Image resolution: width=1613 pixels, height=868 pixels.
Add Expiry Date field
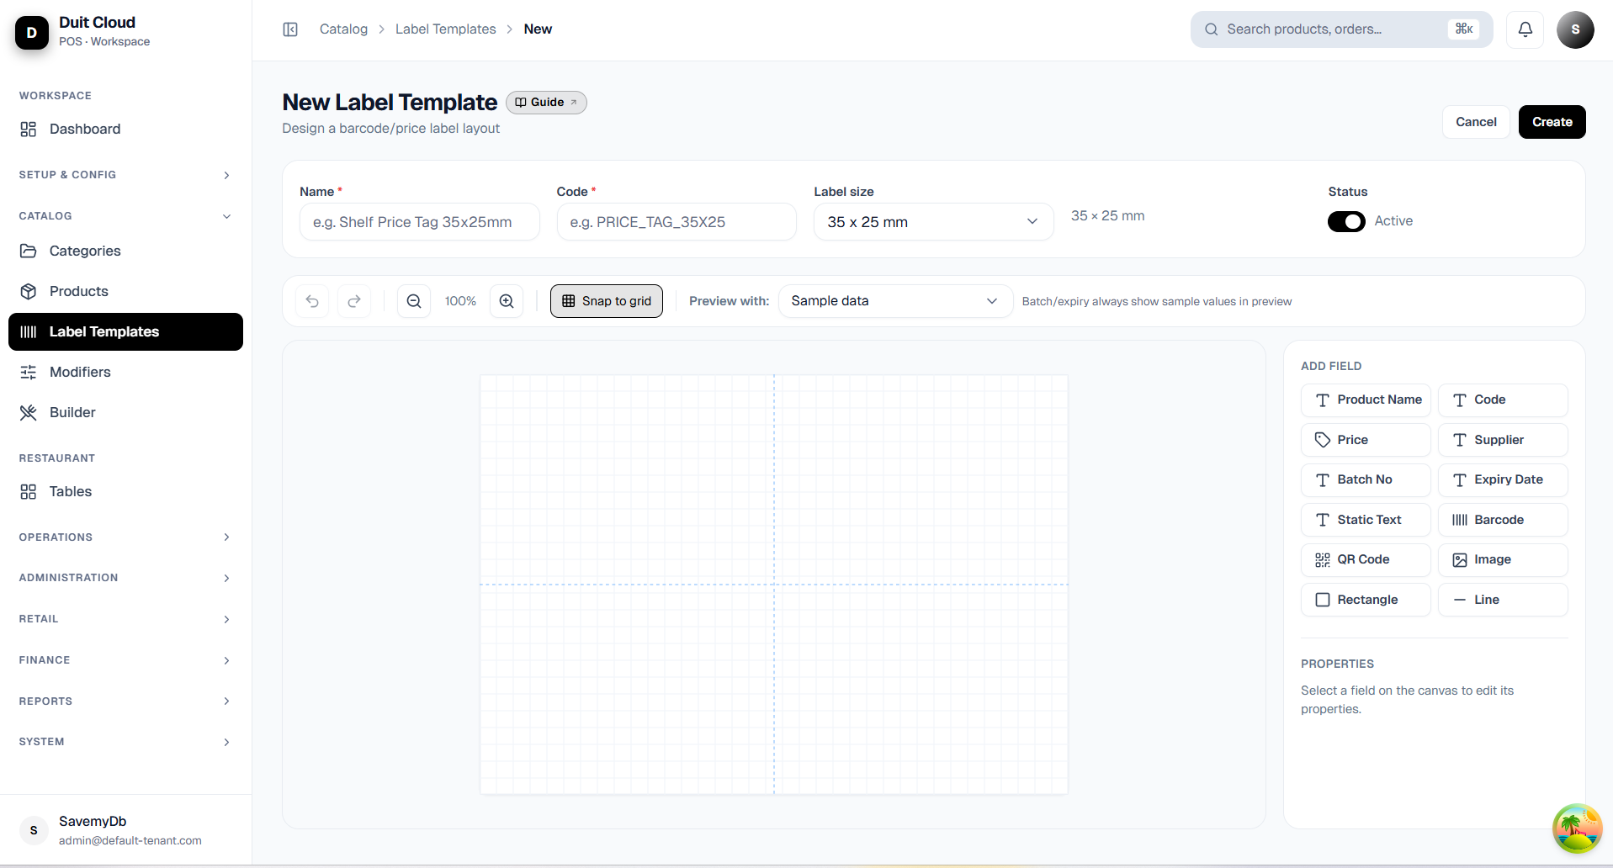pos(1503,479)
